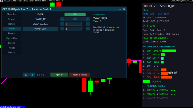Select CADJPY COMPRA best pair row
This screenshot has height=108, width=193.
pyautogui.click(x=155, y=98)
